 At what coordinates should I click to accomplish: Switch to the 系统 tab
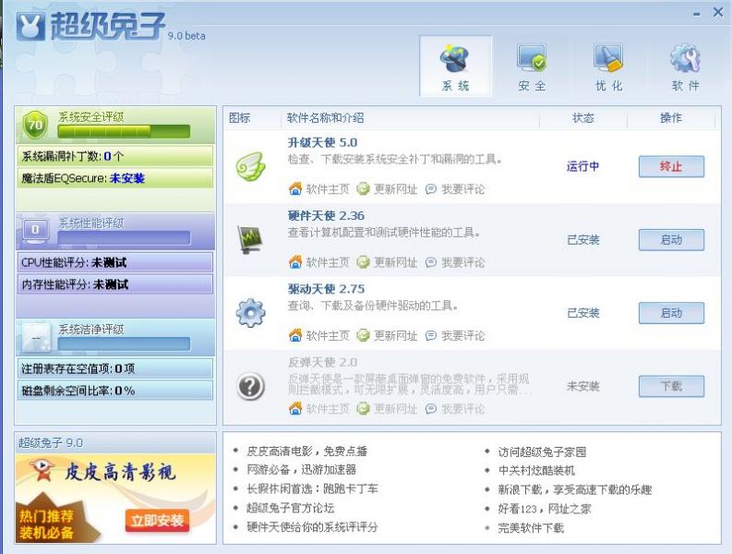pos(456,66)
